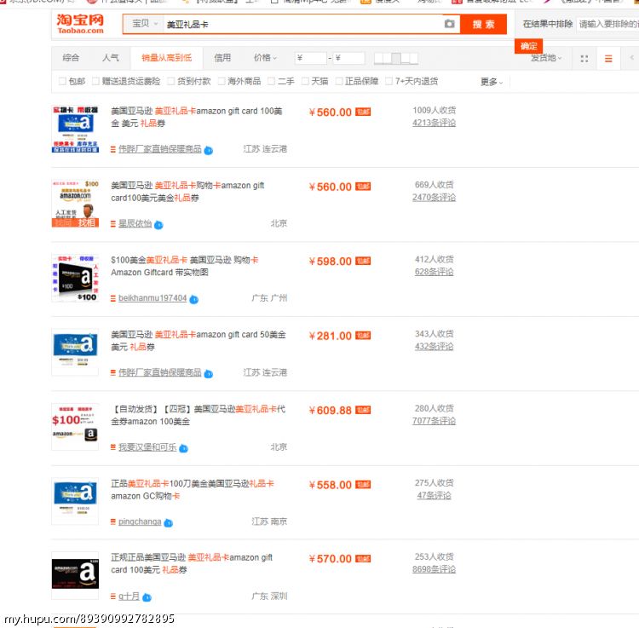Click the 搜索 search button
Viewport: 639px width, 628px height.
pos(483,24)
